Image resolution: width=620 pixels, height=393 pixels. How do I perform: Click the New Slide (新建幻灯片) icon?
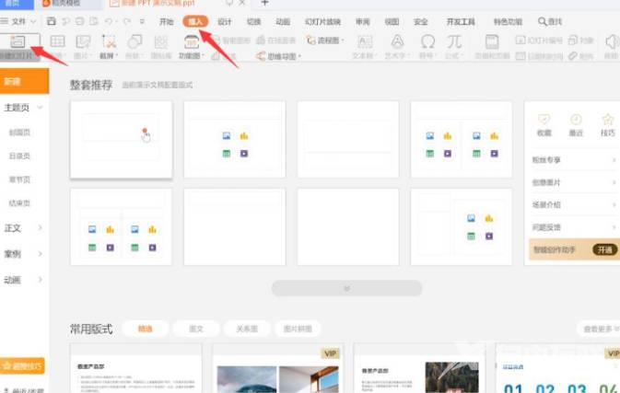(x=18, y=42)
